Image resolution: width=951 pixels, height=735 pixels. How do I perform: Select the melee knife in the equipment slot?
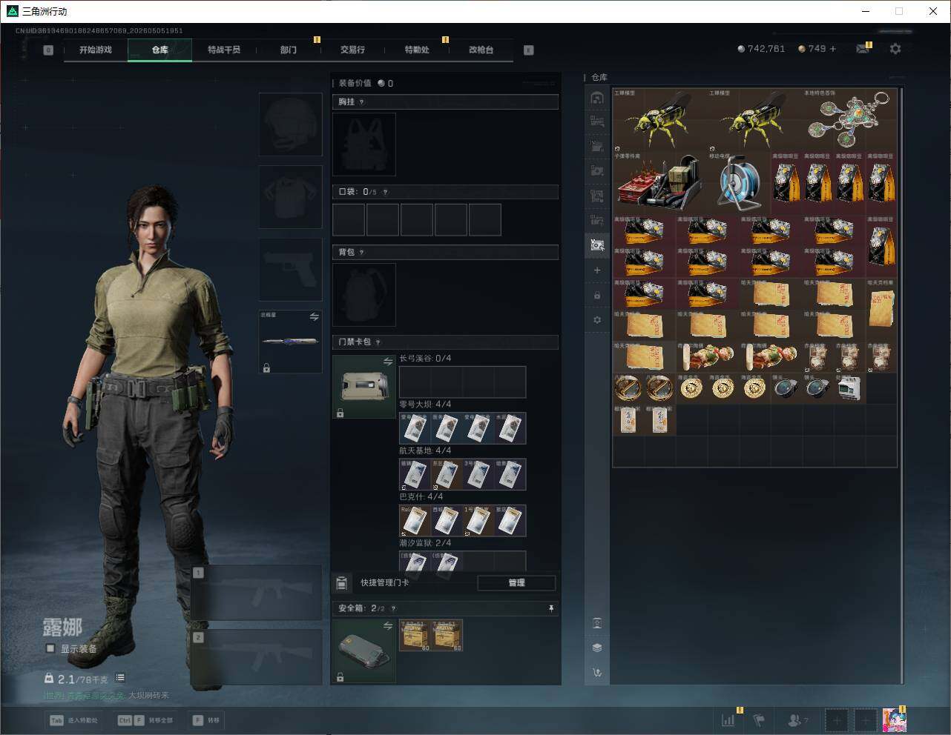tap(291, 342)
